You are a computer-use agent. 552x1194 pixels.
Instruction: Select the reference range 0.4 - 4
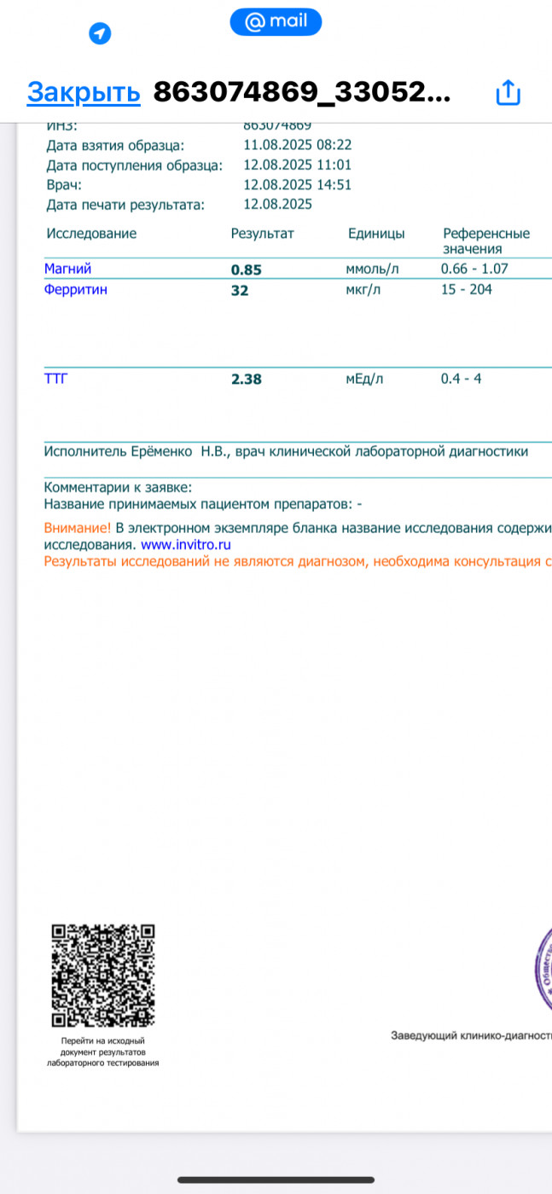tap(461, 379)
